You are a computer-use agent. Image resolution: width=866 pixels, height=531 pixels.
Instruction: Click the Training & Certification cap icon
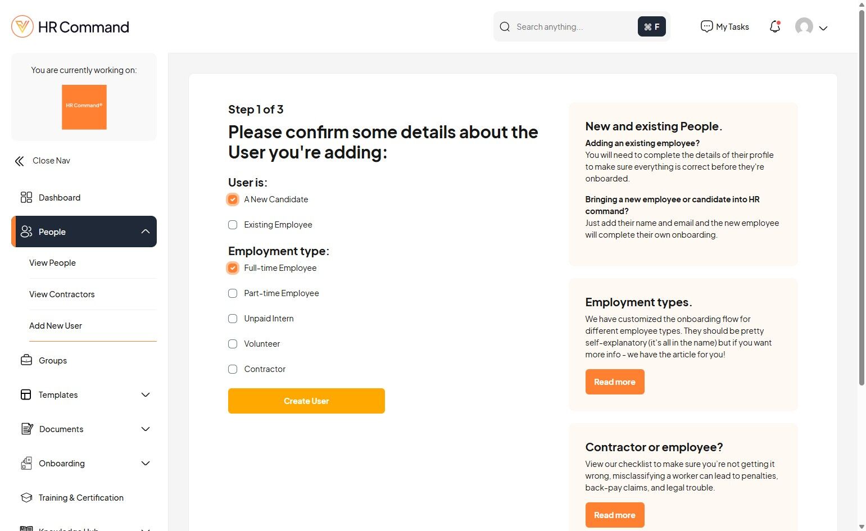pyautogui.click(x=26, y=497)
